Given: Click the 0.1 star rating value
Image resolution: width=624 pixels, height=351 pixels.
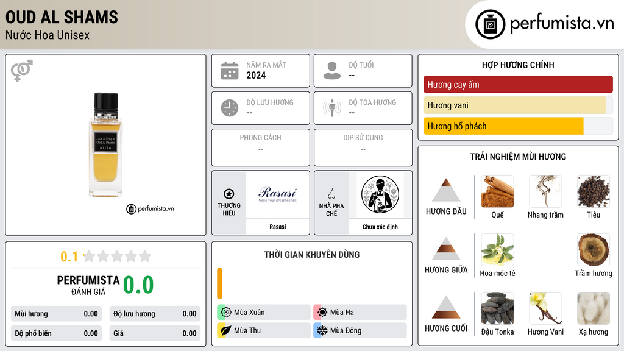Looking at the screenshot, I should coord(69,257).
